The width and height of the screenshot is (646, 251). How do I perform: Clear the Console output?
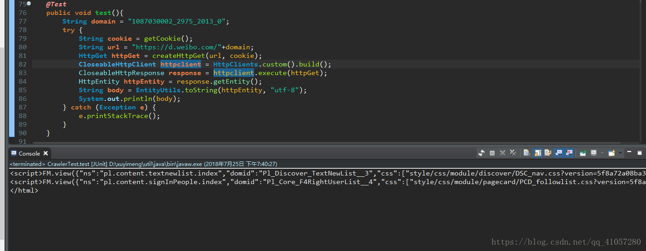click(527, 153)
